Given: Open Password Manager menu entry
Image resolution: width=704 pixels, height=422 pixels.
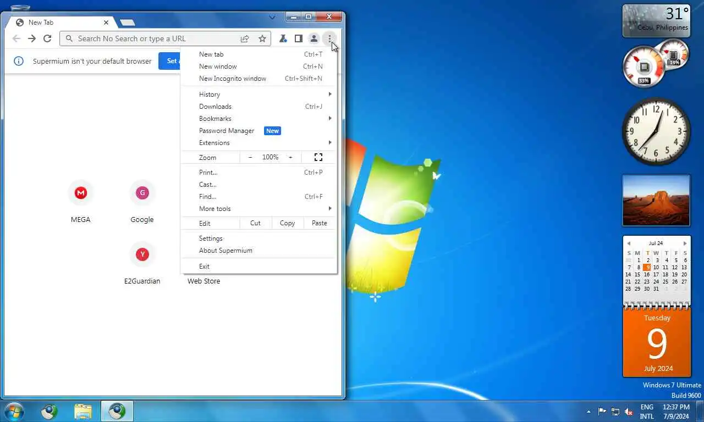Looking at the screenshot, I should tap(258, 131).
